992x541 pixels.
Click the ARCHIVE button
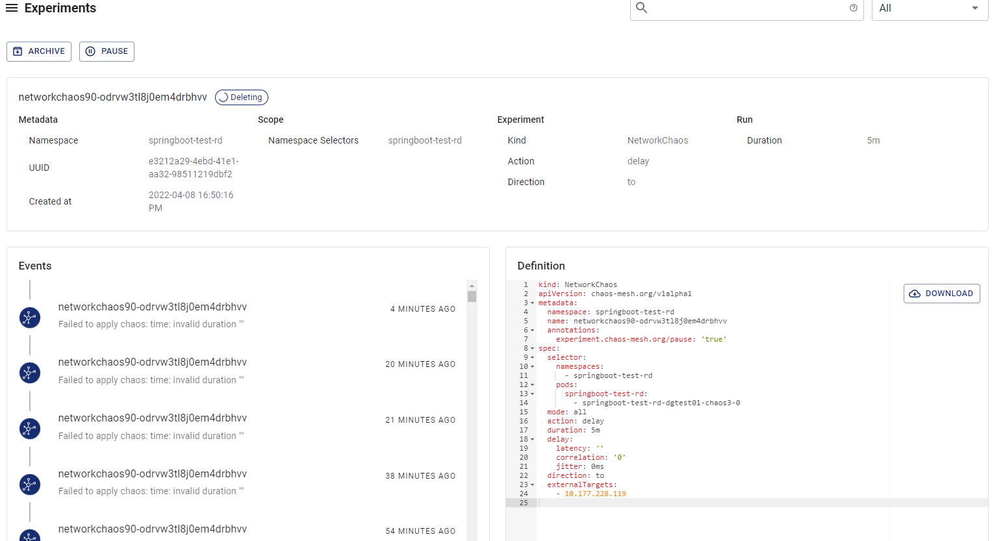pos(38,51)
